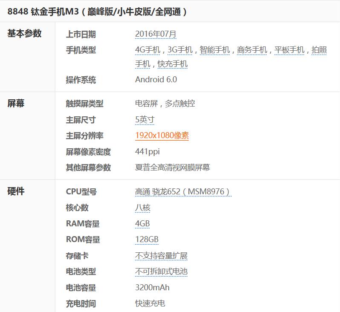Click the 基本参数 section heading
The height and width of the screenshot is (312, 340).
(24, 33)
